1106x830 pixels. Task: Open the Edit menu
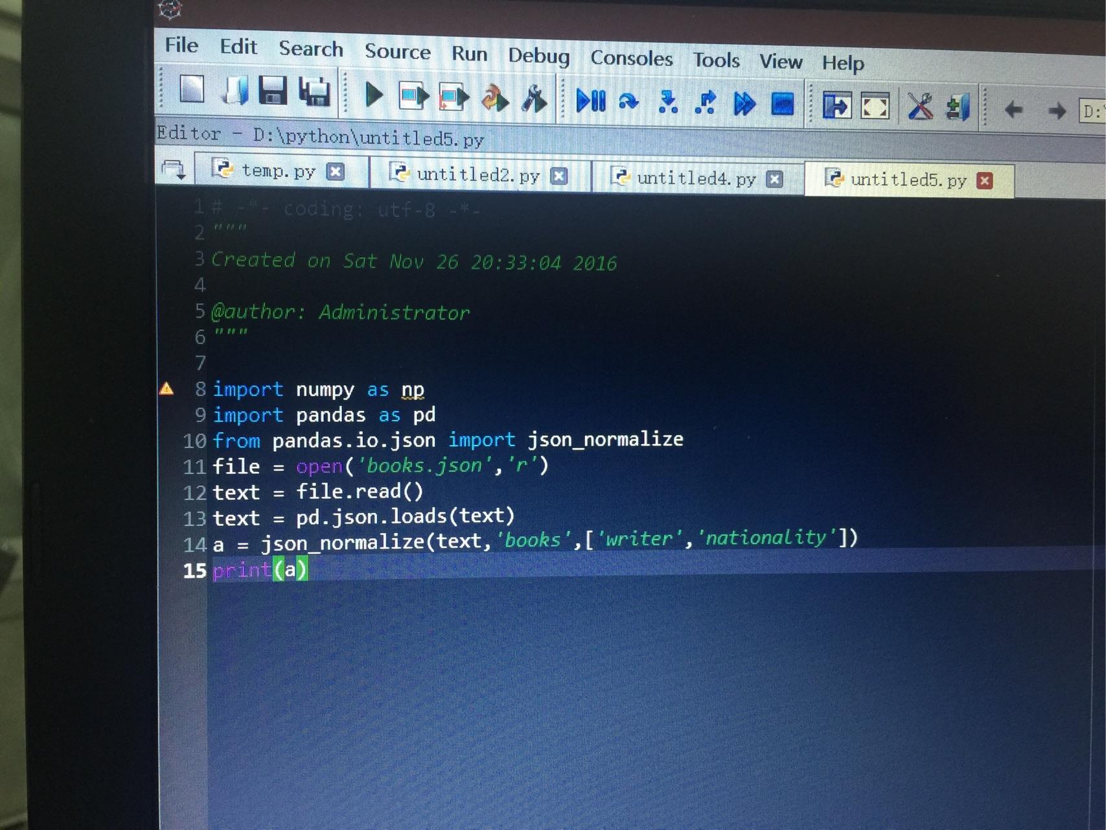coord(238,47)
